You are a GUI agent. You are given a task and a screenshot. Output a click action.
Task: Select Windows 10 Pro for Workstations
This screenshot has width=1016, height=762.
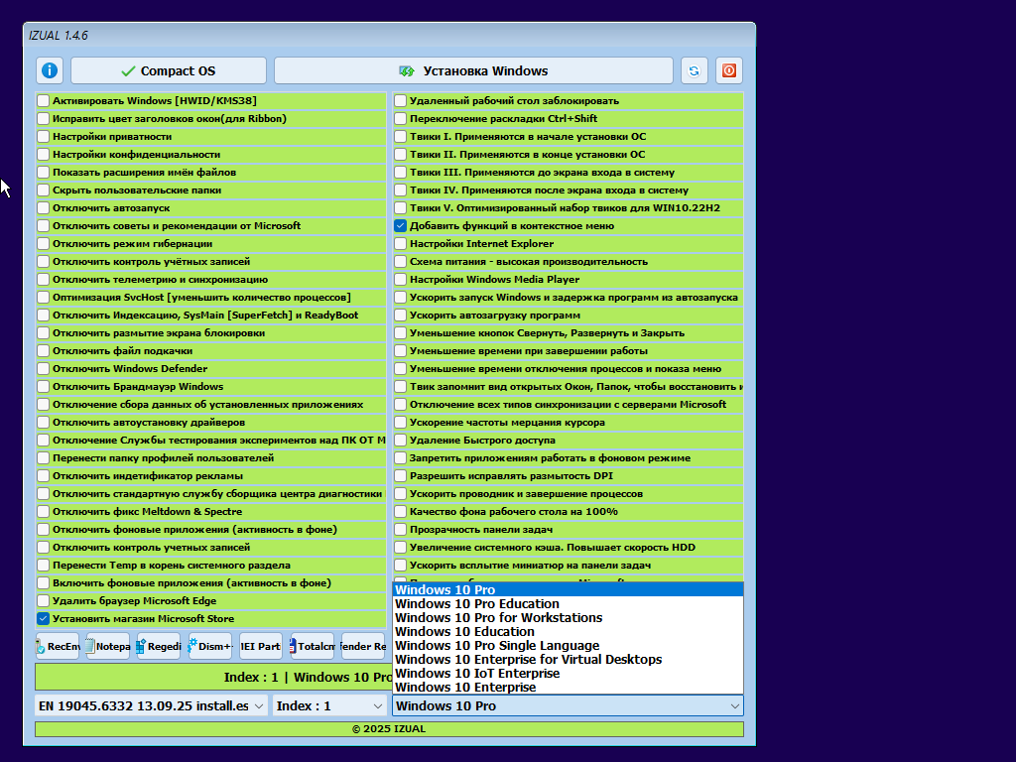[x=568, y=617]
